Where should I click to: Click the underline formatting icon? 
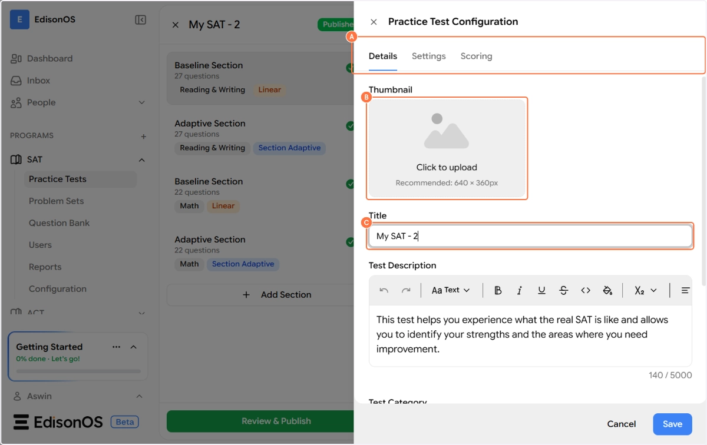coord(541,290)
